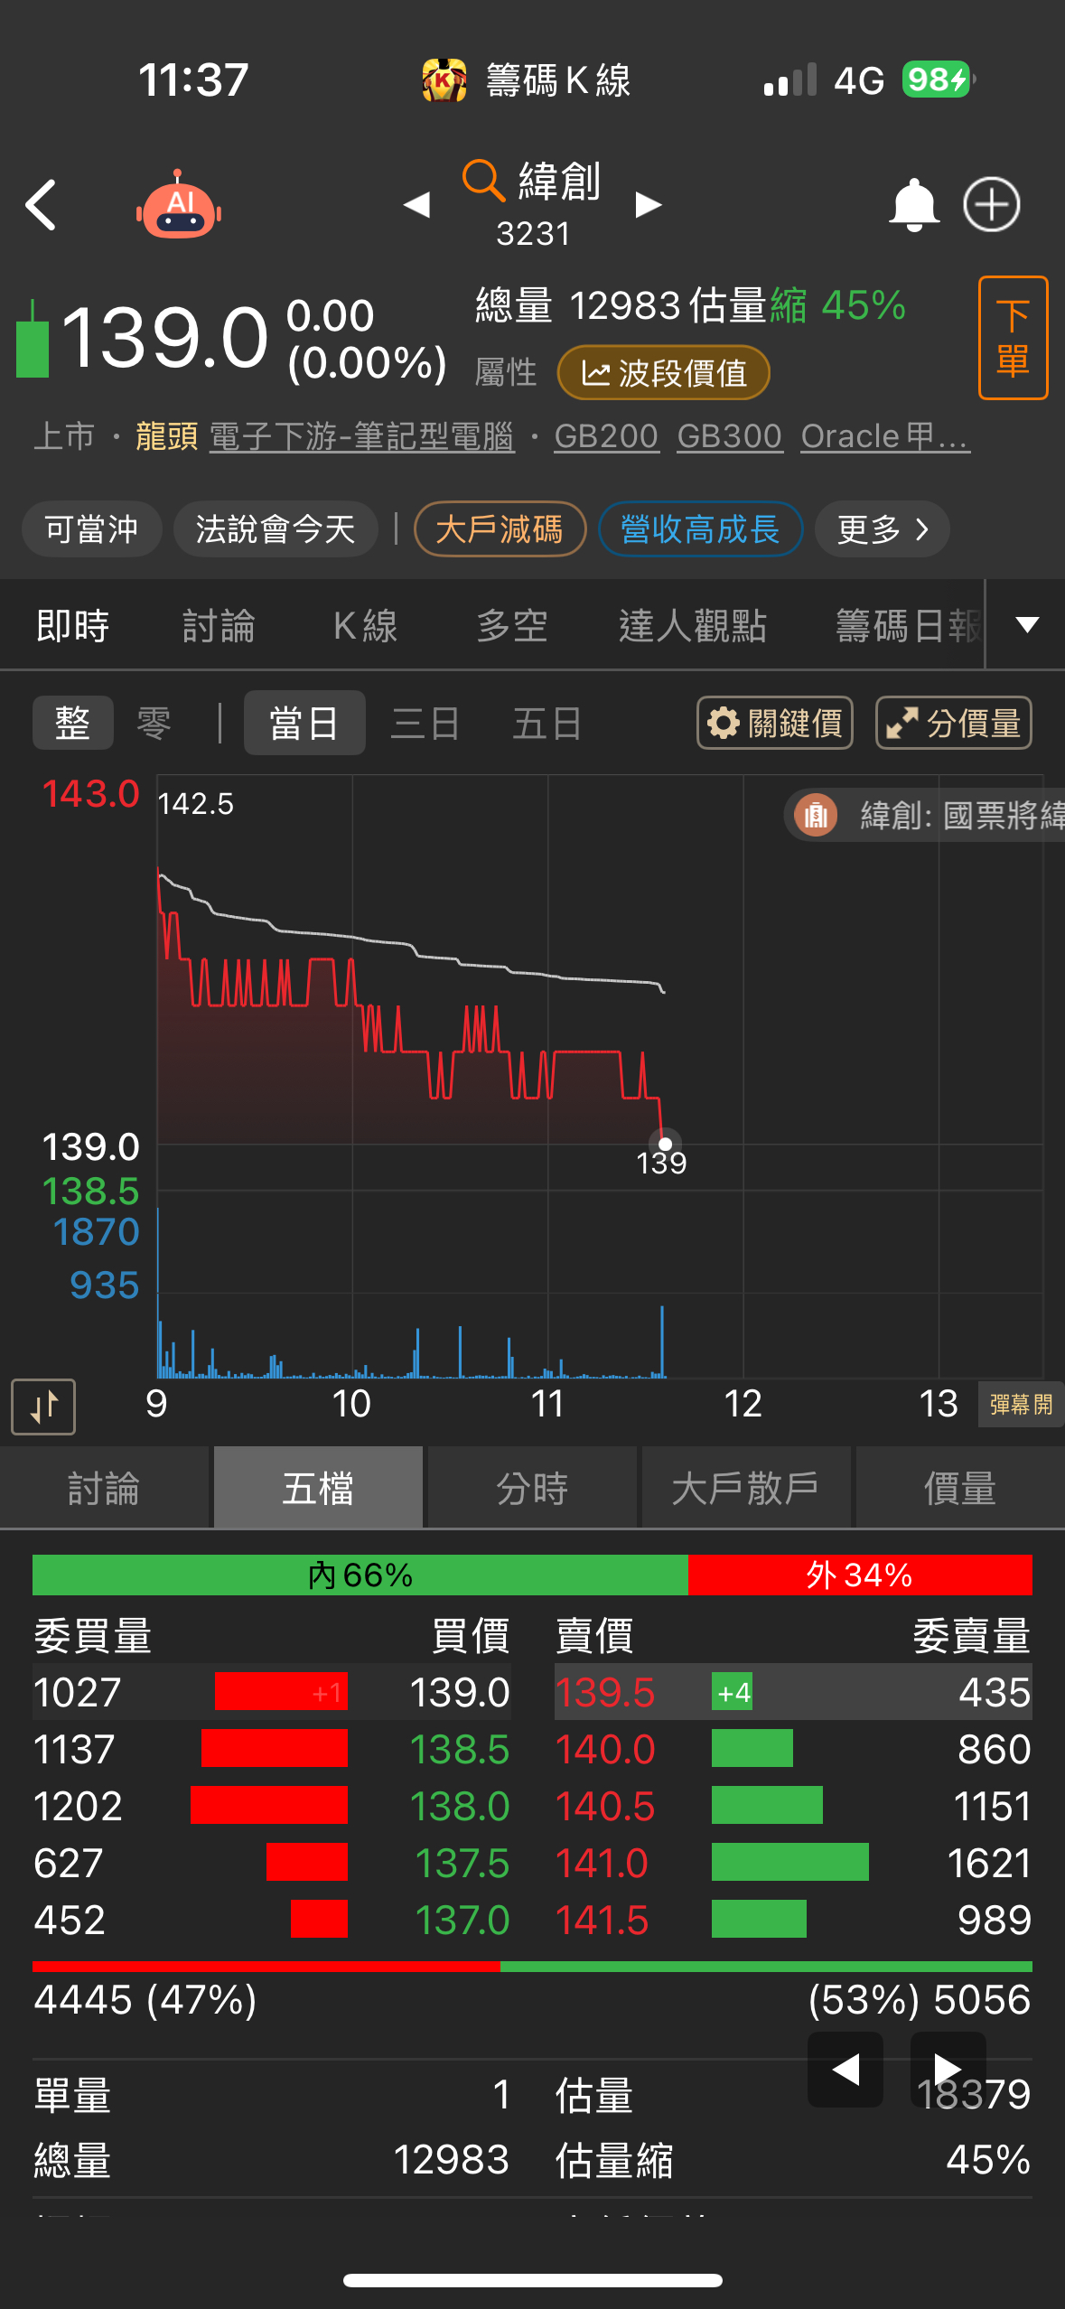
Task: Tap the back arrow icon
Action: pos(42,205)
